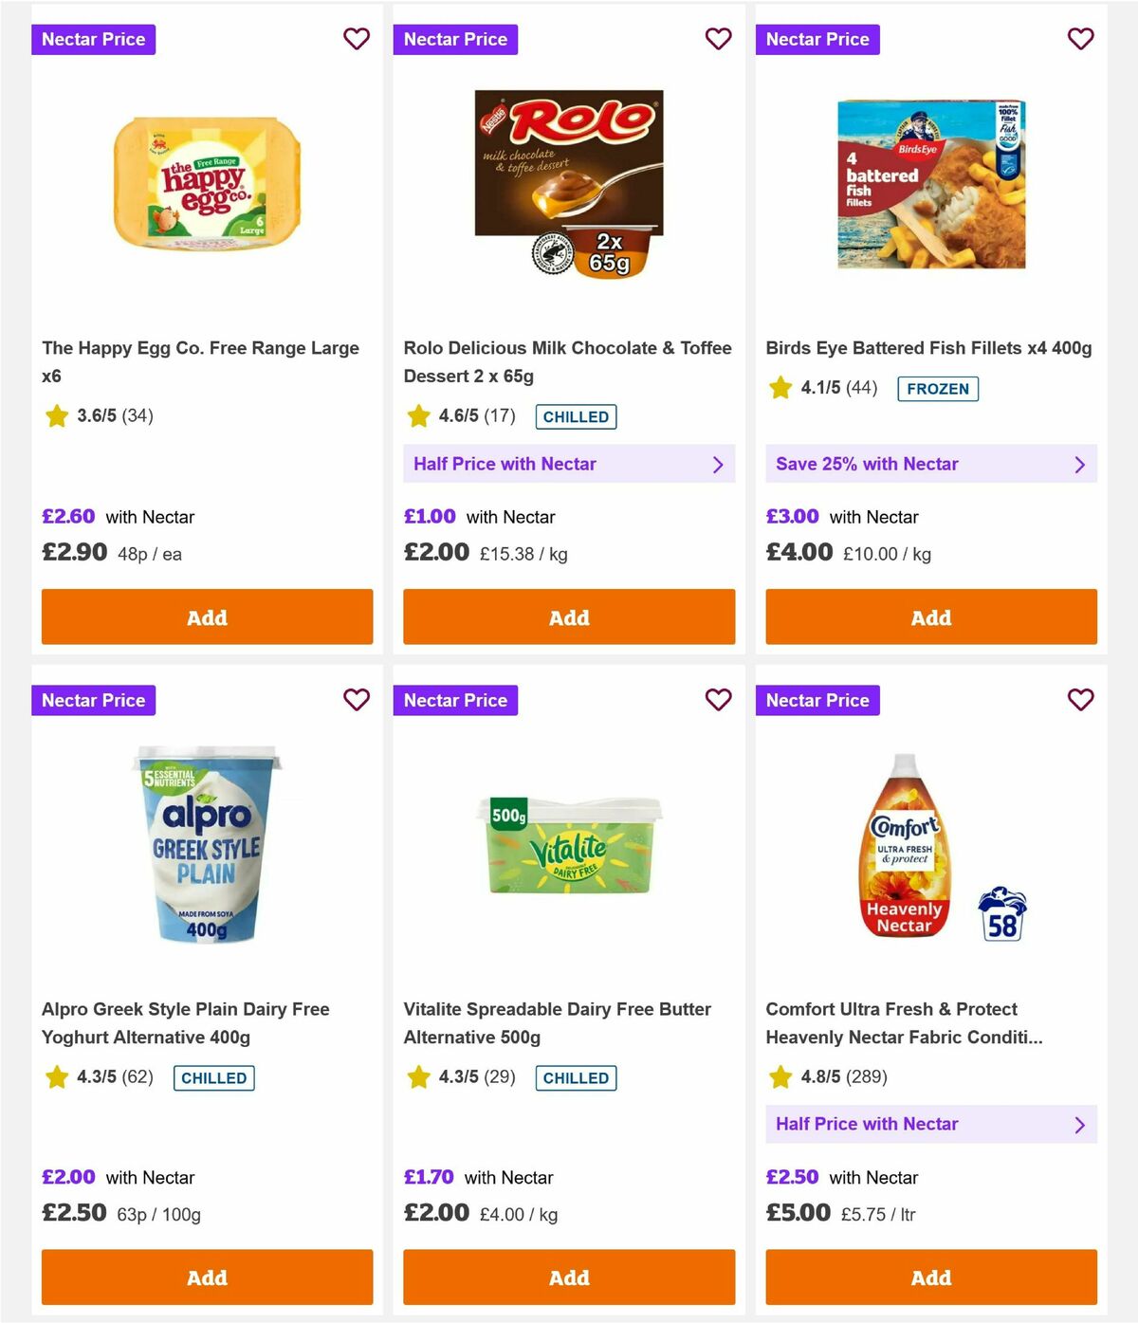Click the CHILLED badge on Vitalite
This screenshot has height=1323, width=1138.
(576, 1077)
